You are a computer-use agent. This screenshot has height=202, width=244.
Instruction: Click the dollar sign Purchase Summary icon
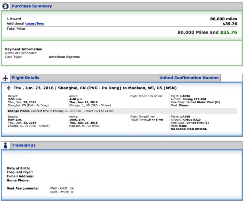[x=6, y=6]
